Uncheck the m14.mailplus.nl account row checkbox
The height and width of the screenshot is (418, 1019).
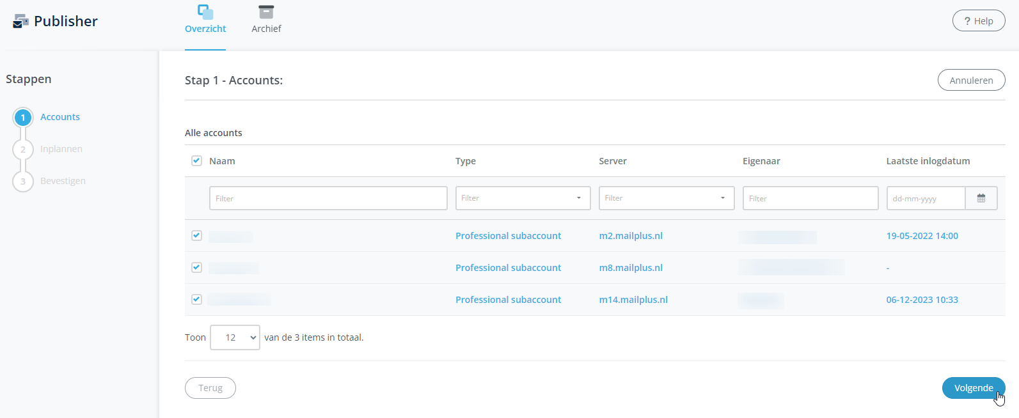click(196, 300)
